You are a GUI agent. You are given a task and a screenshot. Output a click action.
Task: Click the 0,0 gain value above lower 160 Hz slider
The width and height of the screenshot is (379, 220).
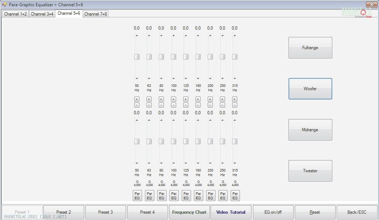198,112
